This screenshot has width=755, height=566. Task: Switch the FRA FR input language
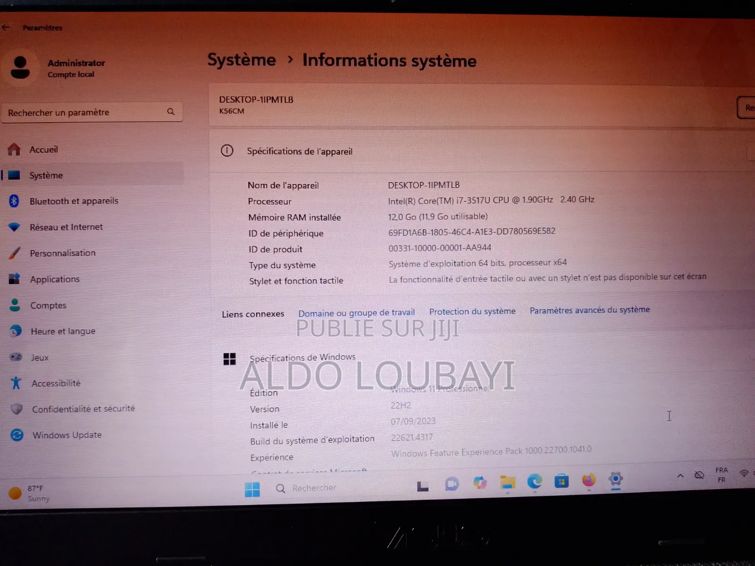[721, 475]
